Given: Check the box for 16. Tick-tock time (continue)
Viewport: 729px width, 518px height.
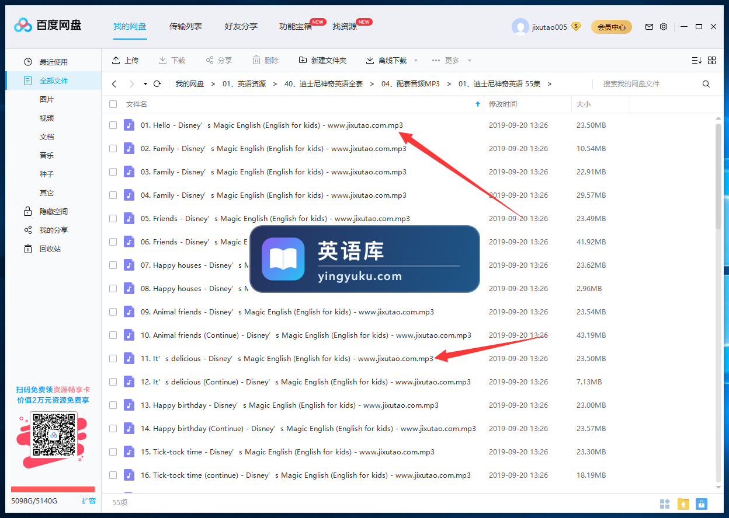Looking at the screenshot, I should [x=113, y=475].
